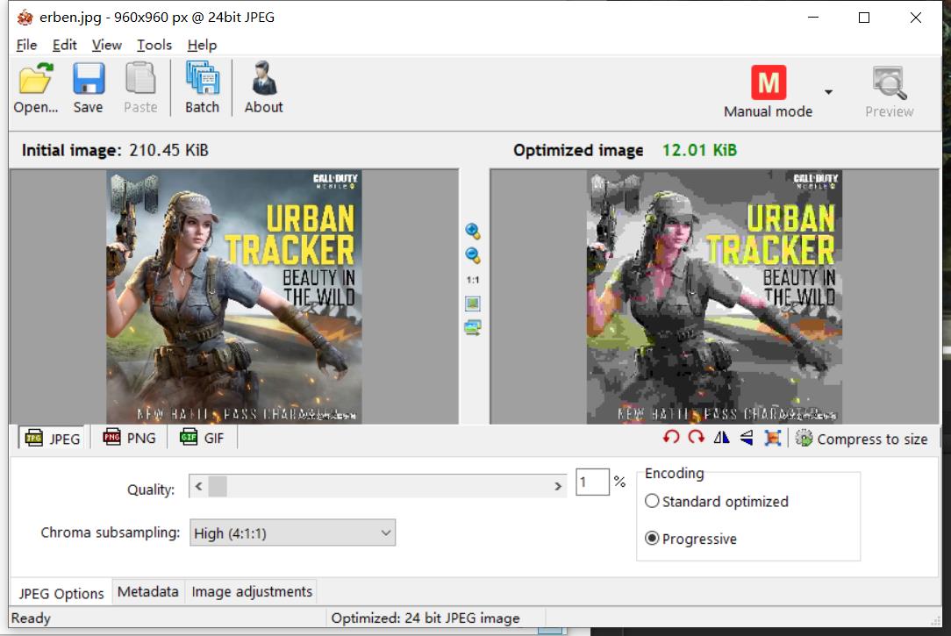
Task: Open the Image adjustments tab
Action: click(252, 592)
